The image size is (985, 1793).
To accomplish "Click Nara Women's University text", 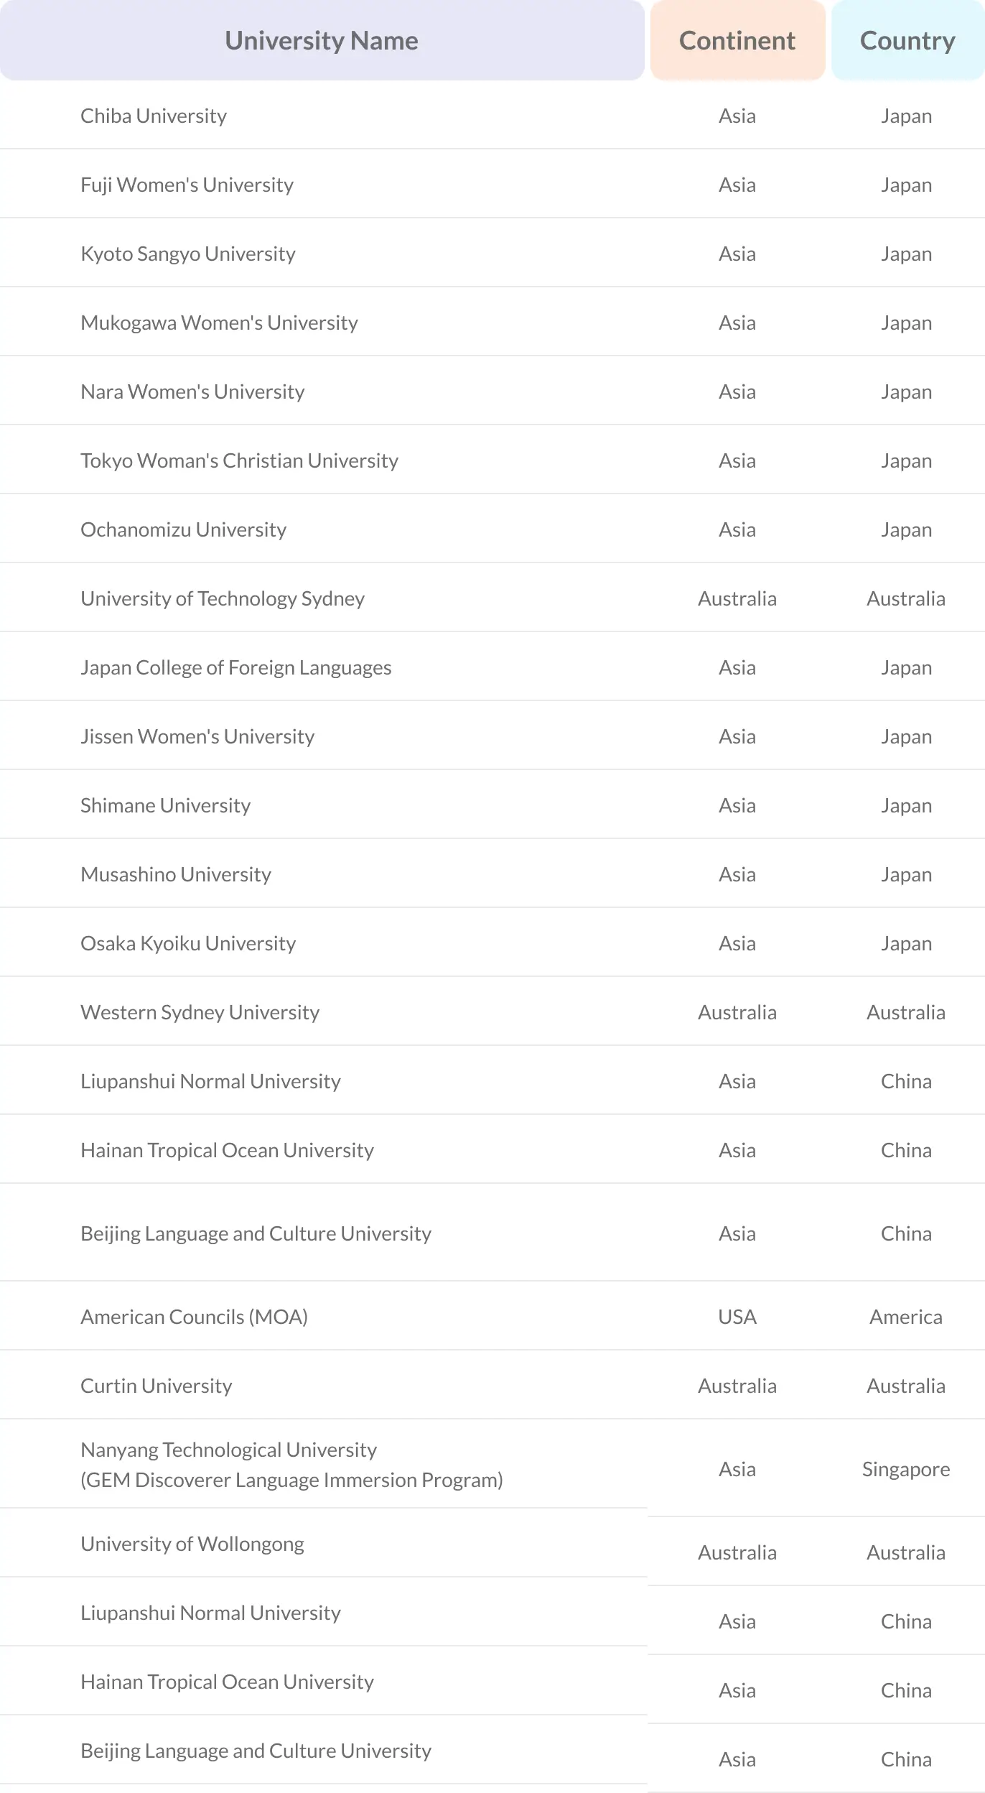I will coord(192,392).
